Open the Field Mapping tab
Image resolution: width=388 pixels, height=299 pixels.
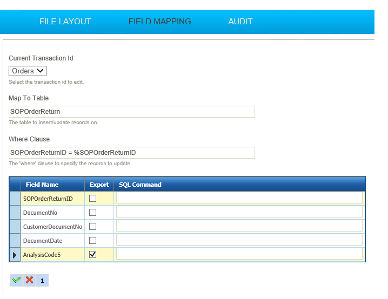159,22
